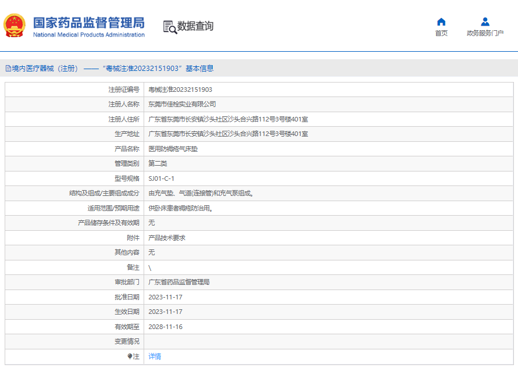Click 由充气垫、气道(连接管)和充气泵组成 text

tap(201, 193)
